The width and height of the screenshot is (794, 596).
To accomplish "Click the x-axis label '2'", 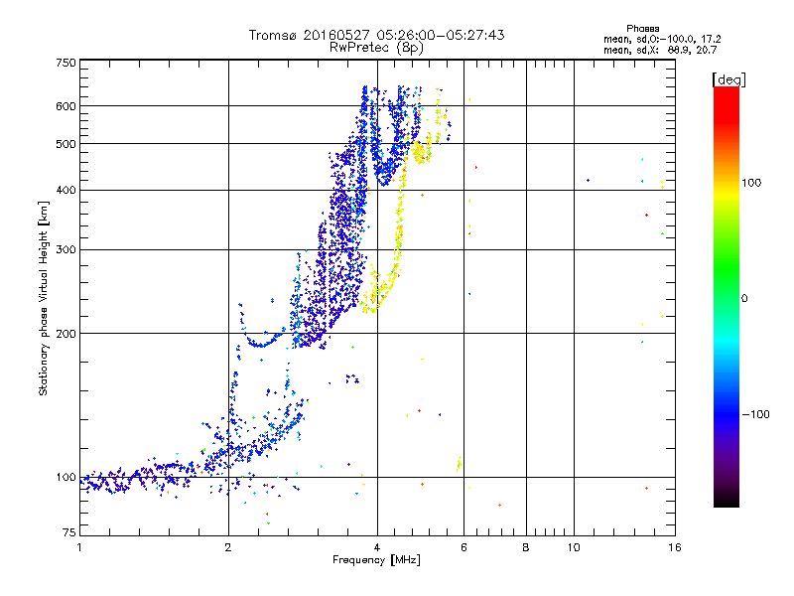I will (x=228, y=547).
